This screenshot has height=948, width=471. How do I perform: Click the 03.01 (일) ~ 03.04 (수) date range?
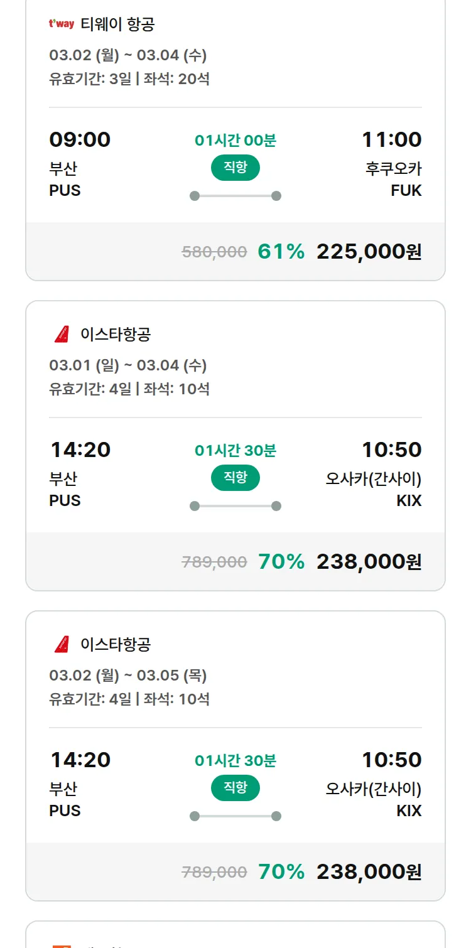[x=128, y=365]
